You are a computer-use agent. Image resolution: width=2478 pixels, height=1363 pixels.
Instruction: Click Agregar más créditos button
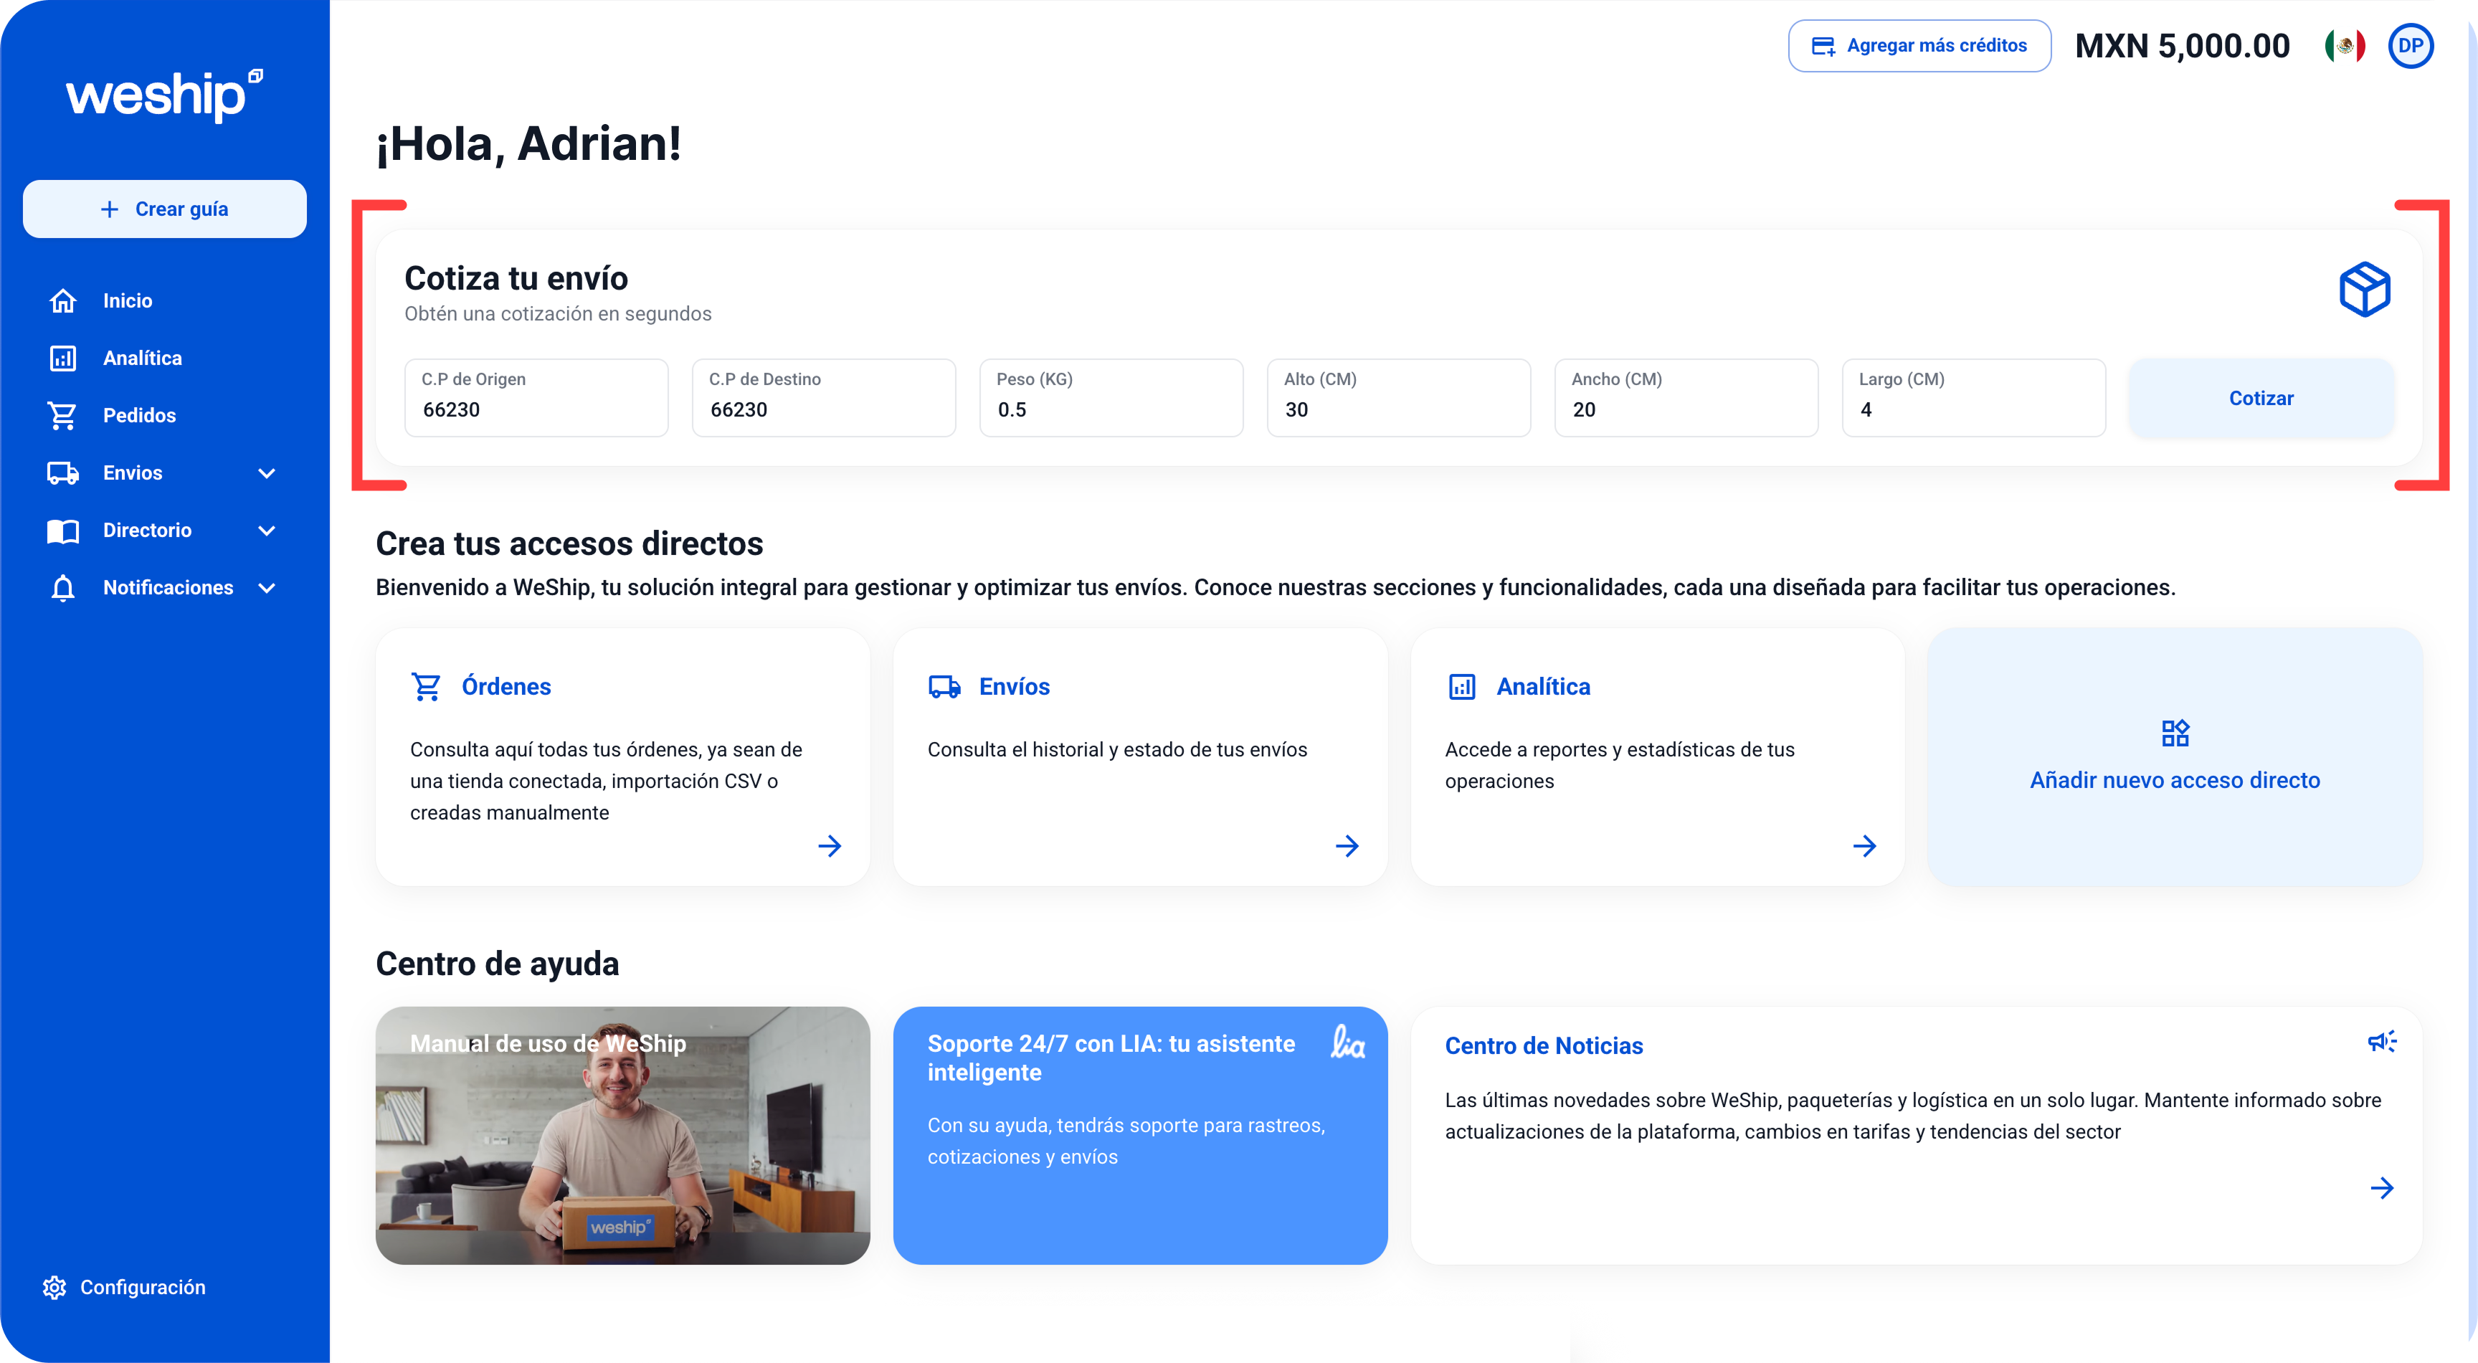[1919, 45]
